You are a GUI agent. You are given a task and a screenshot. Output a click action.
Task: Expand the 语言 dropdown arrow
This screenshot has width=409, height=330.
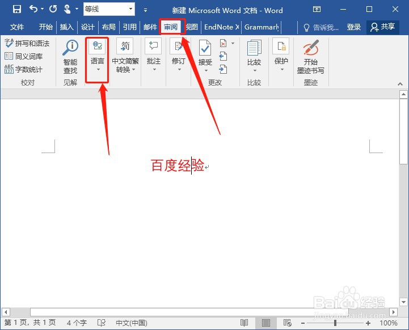pos(98,70)
